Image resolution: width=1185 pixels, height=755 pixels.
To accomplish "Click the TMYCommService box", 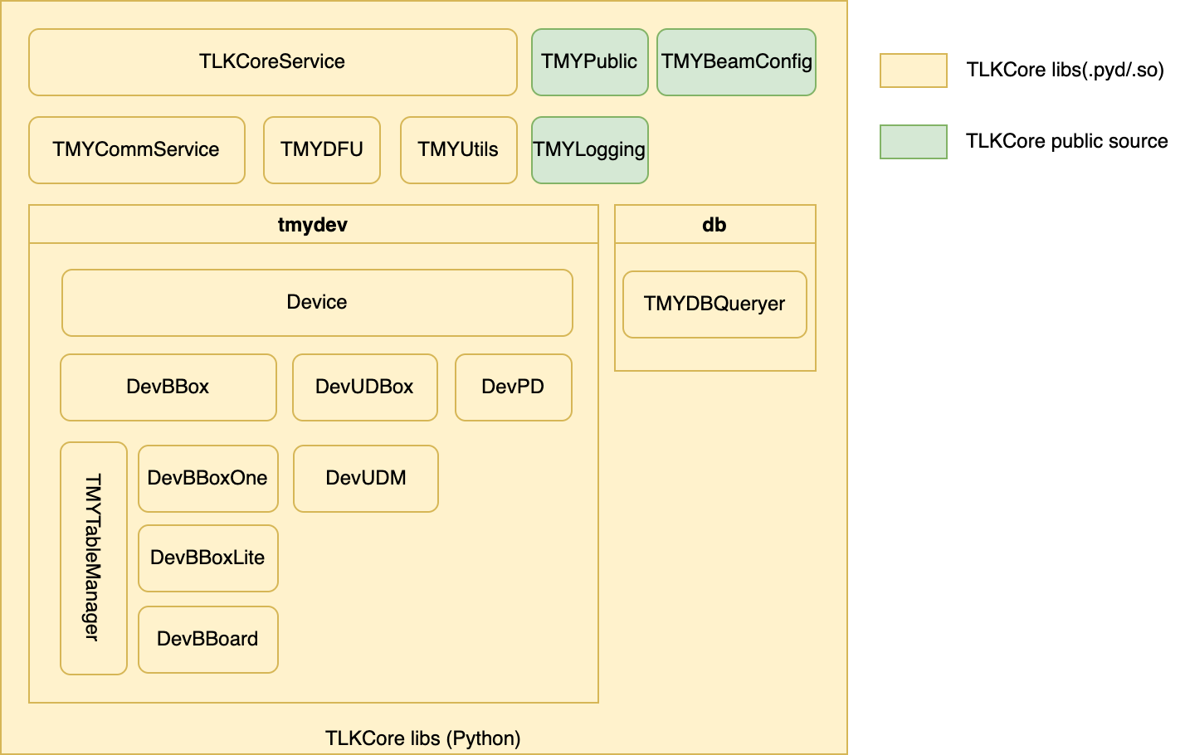I will coord(137,150).
